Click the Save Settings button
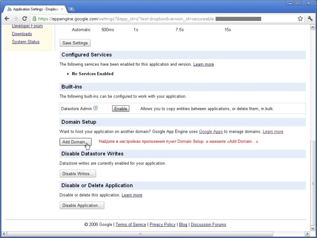Screen dimensions: 317x238 pyautogui.click(x=75, y=43)
